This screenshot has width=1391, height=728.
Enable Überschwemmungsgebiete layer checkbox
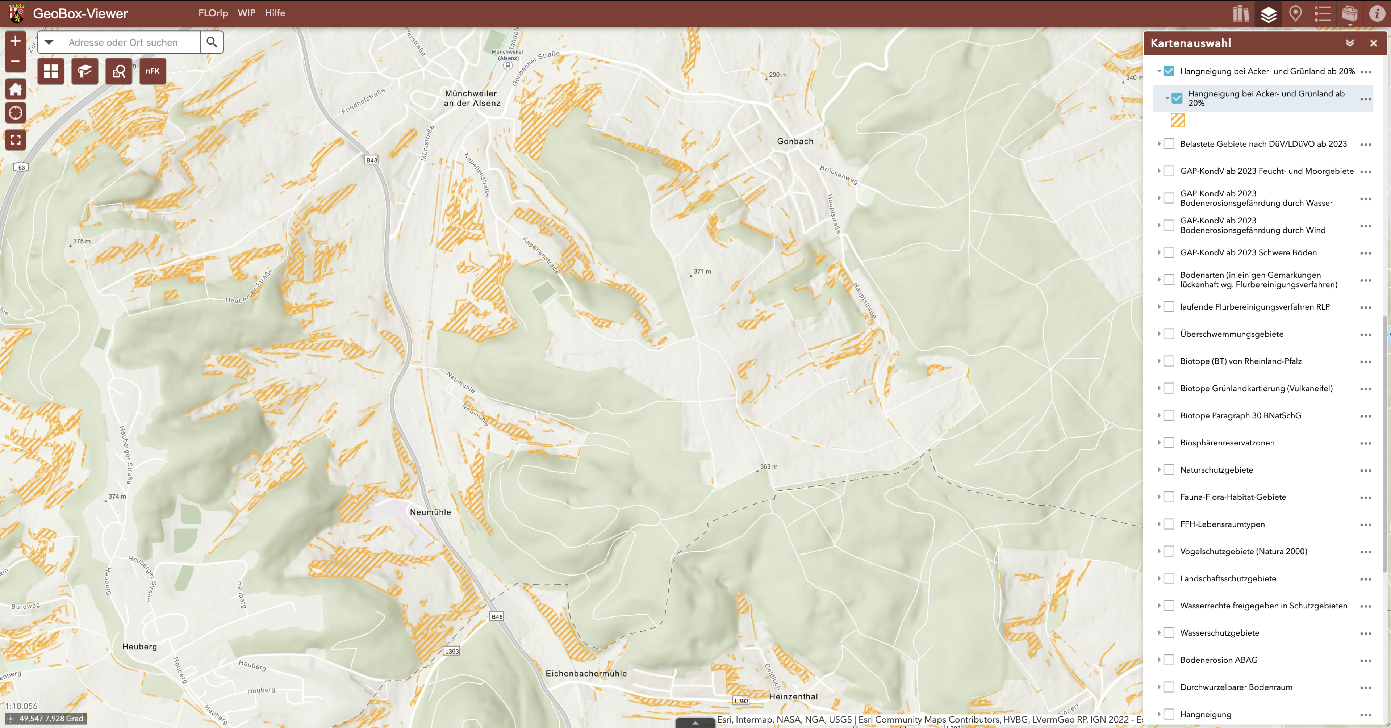click(x=1169, y=334)
